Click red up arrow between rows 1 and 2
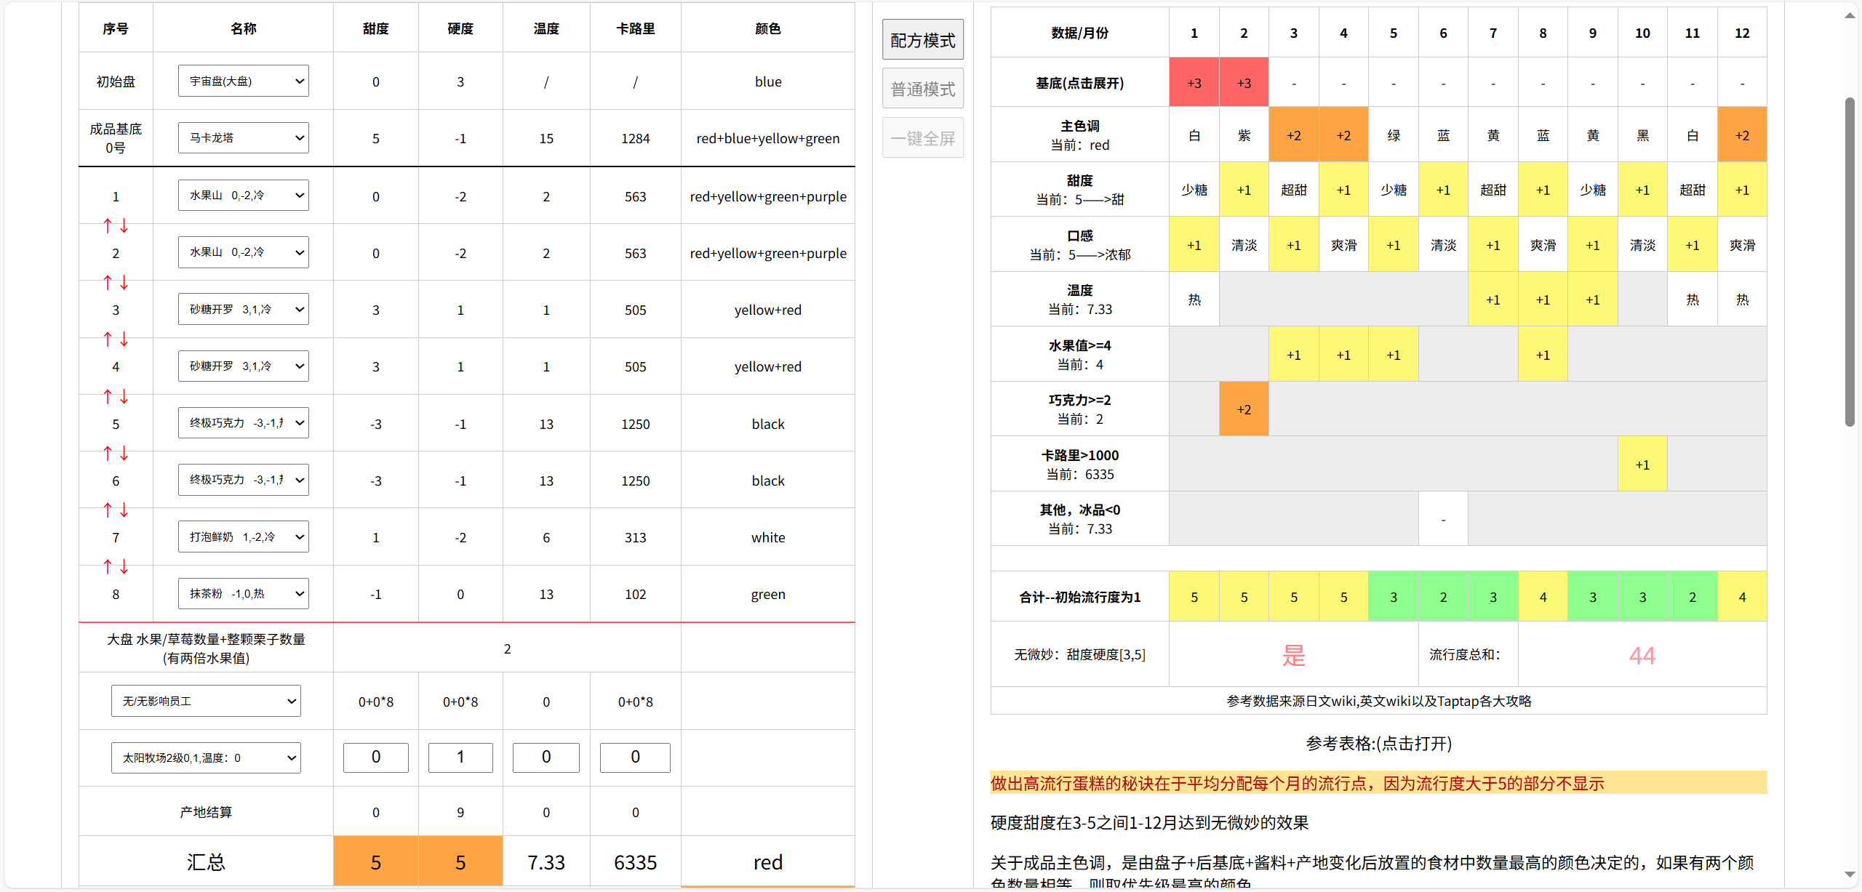Viewport: 1862px width, 892px height. point(108,226)
